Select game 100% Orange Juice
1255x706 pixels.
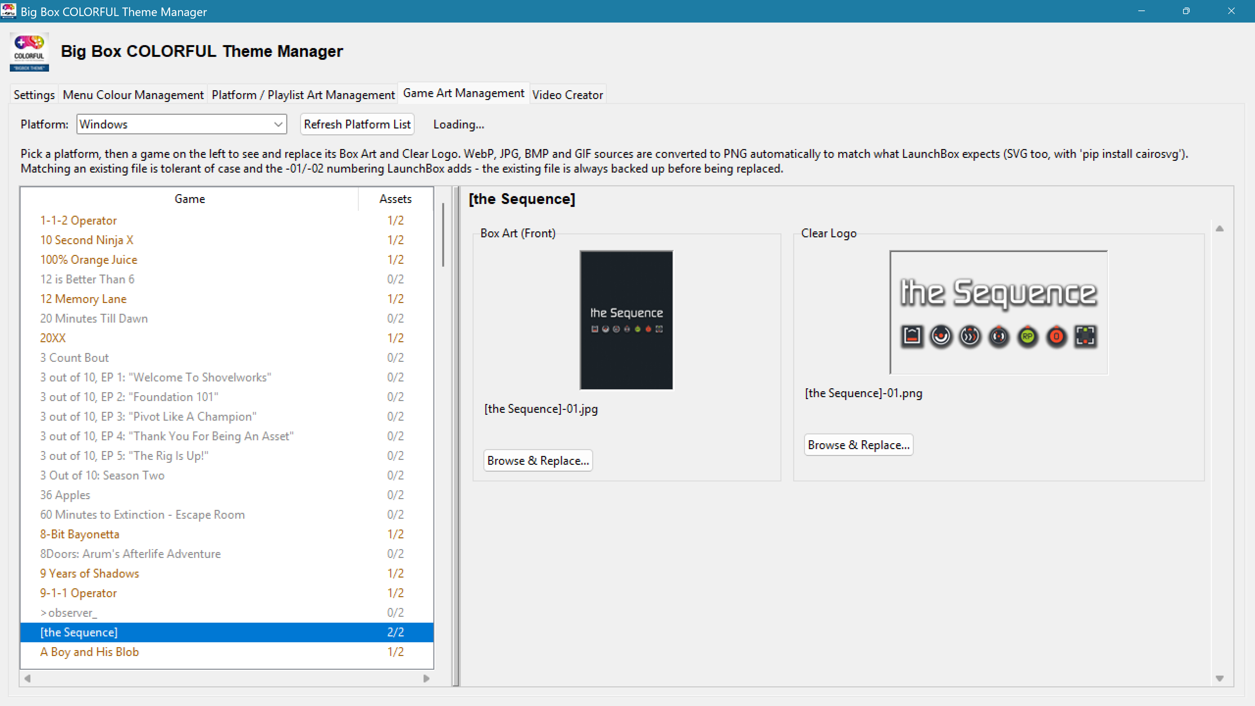point(227,260)
